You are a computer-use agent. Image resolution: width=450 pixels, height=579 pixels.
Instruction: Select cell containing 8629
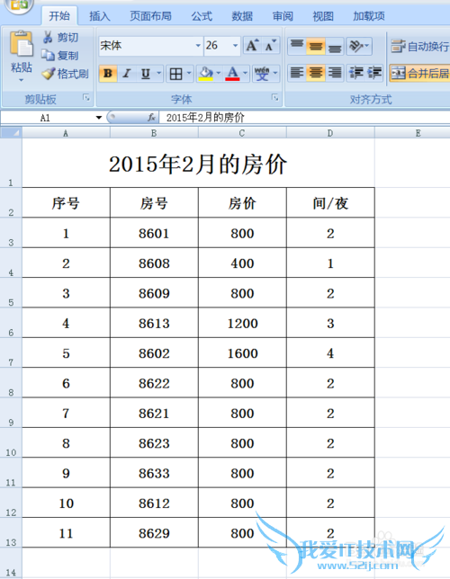tap(154, 532)
